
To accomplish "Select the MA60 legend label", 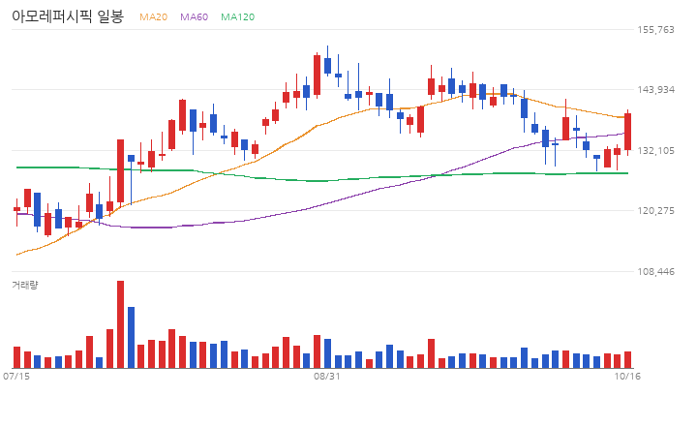I will pos(194,16).
